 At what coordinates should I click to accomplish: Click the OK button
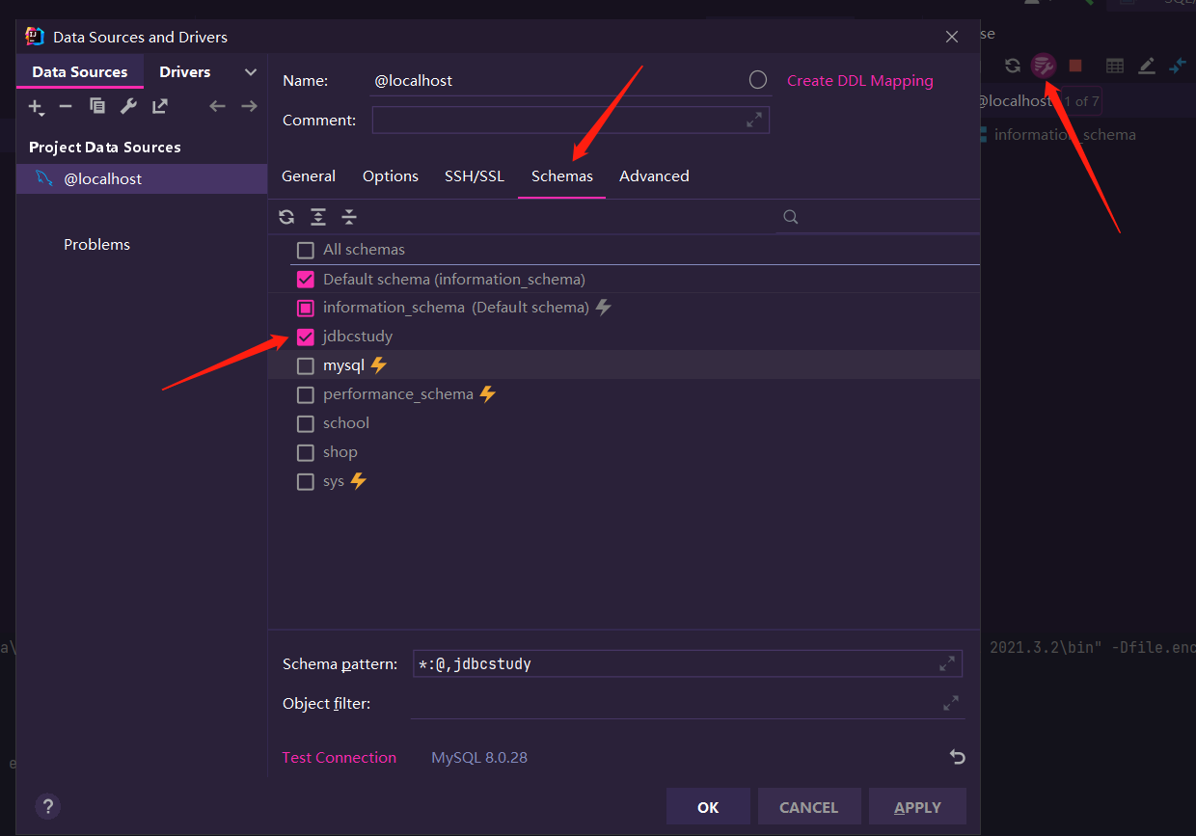coord(708,807)
